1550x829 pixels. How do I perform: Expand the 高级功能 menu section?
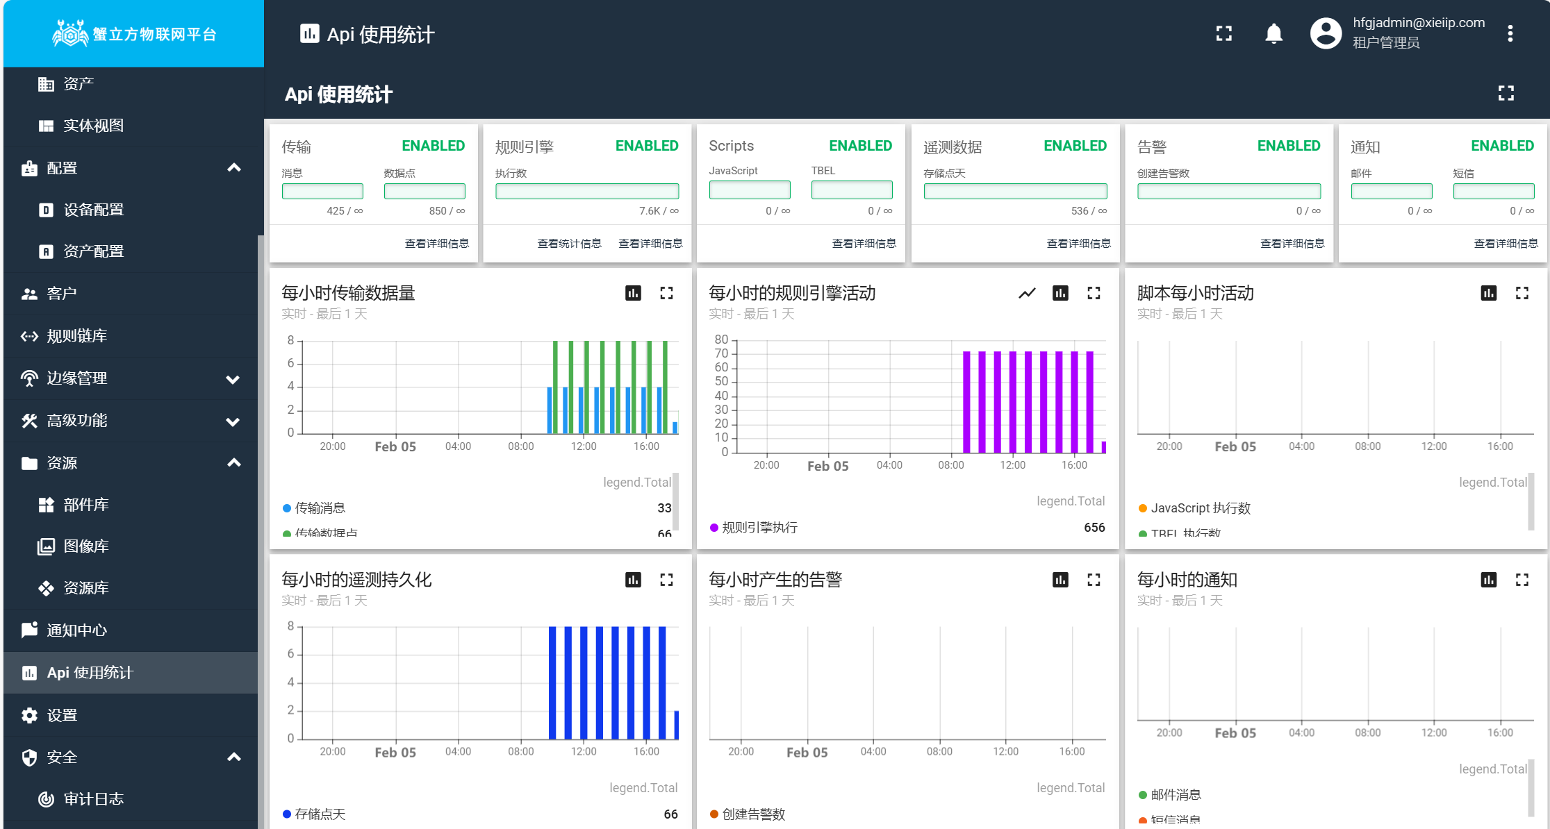(x=233, y=421)
